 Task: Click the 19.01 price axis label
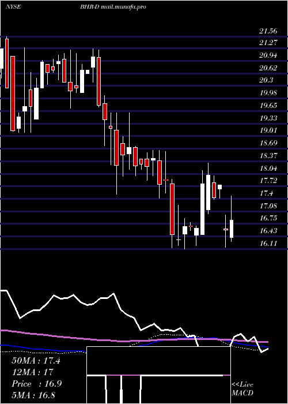point(268,130)
